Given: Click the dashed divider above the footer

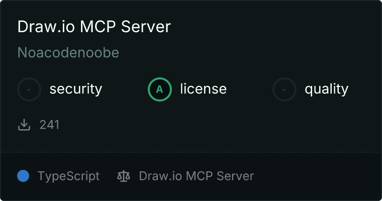Looking at the screenshot, I should (191, 152).
